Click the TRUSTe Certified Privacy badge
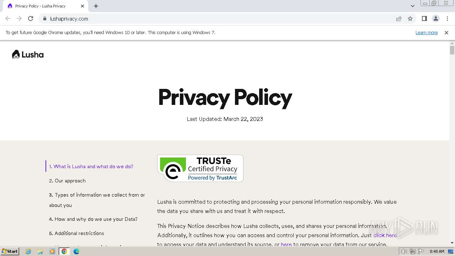This screenshot has width=455, height=256. pos(200,168)
